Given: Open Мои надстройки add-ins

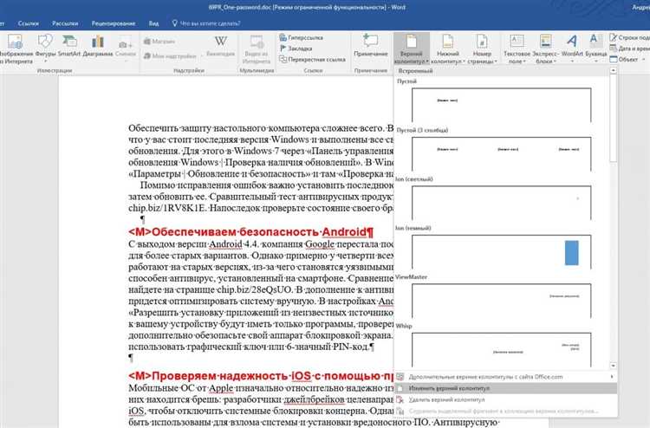Looking at the screenshot, I should click(170, 56).
